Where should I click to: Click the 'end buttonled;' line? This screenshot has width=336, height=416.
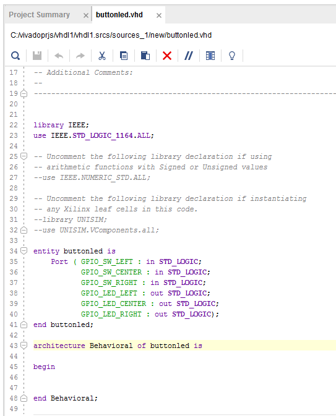pos(63,325)
